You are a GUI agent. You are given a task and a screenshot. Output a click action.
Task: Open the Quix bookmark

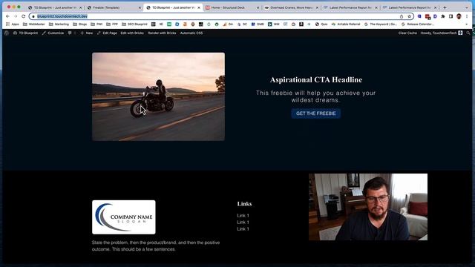click(321, 24)
